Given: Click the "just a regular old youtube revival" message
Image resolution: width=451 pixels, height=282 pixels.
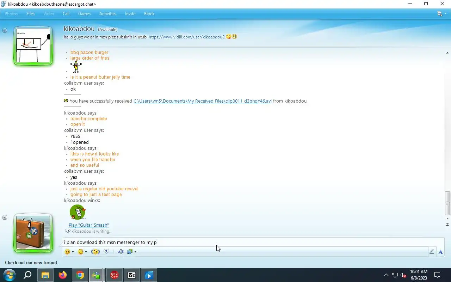Looking at the screenshot, I should coord(104,189).
